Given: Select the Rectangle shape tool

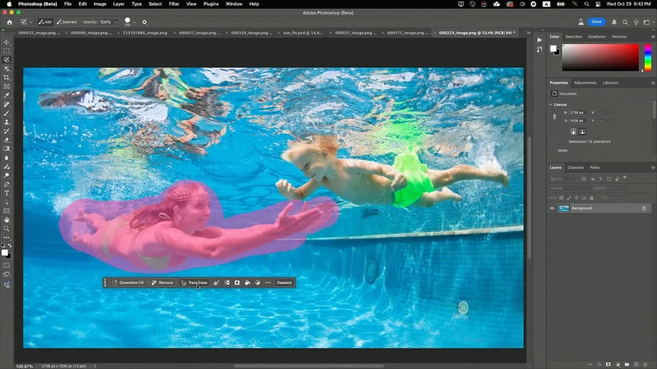Looking at the screenshot, I should pos(7,211).
